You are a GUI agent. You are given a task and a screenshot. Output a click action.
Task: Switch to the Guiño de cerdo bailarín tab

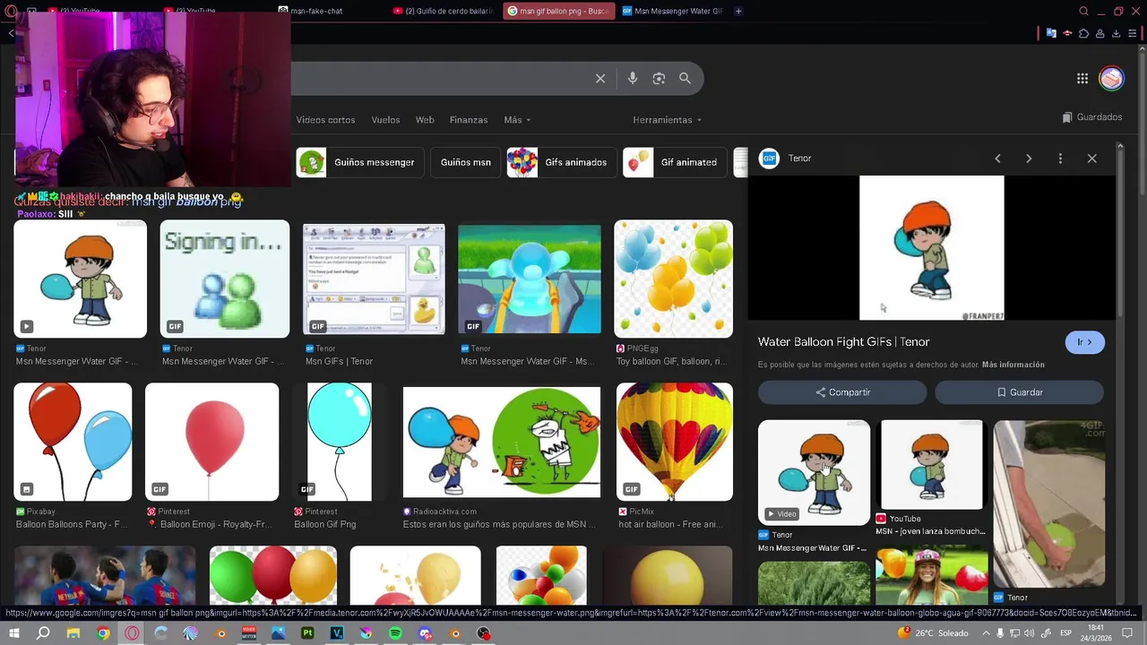(x=444, y=11)
